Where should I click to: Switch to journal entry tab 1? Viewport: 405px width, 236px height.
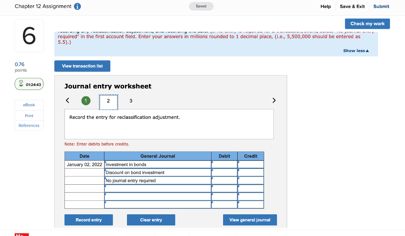coord(86,101)
